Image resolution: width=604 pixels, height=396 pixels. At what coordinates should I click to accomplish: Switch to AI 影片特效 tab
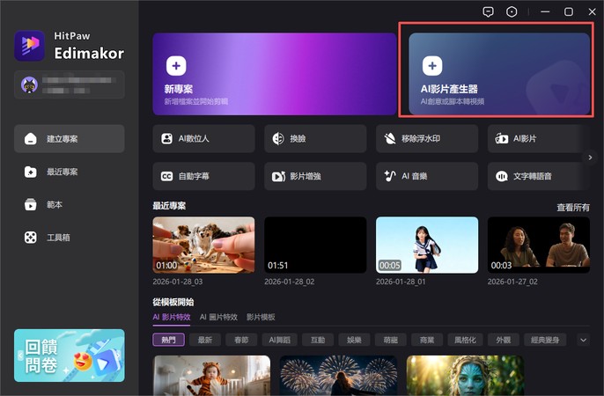172,317
